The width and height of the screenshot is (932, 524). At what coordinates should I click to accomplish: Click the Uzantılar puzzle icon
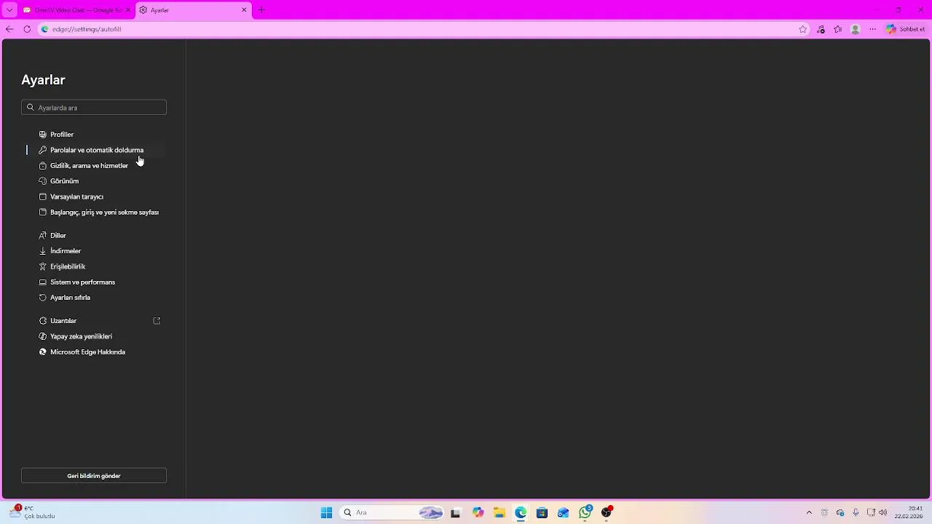[43, 321]
